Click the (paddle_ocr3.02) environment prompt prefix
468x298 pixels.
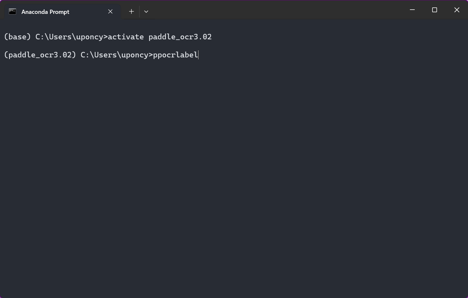coord(40,55)
